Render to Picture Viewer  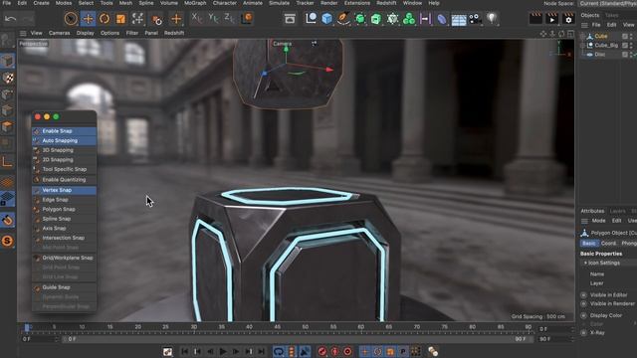551,19
